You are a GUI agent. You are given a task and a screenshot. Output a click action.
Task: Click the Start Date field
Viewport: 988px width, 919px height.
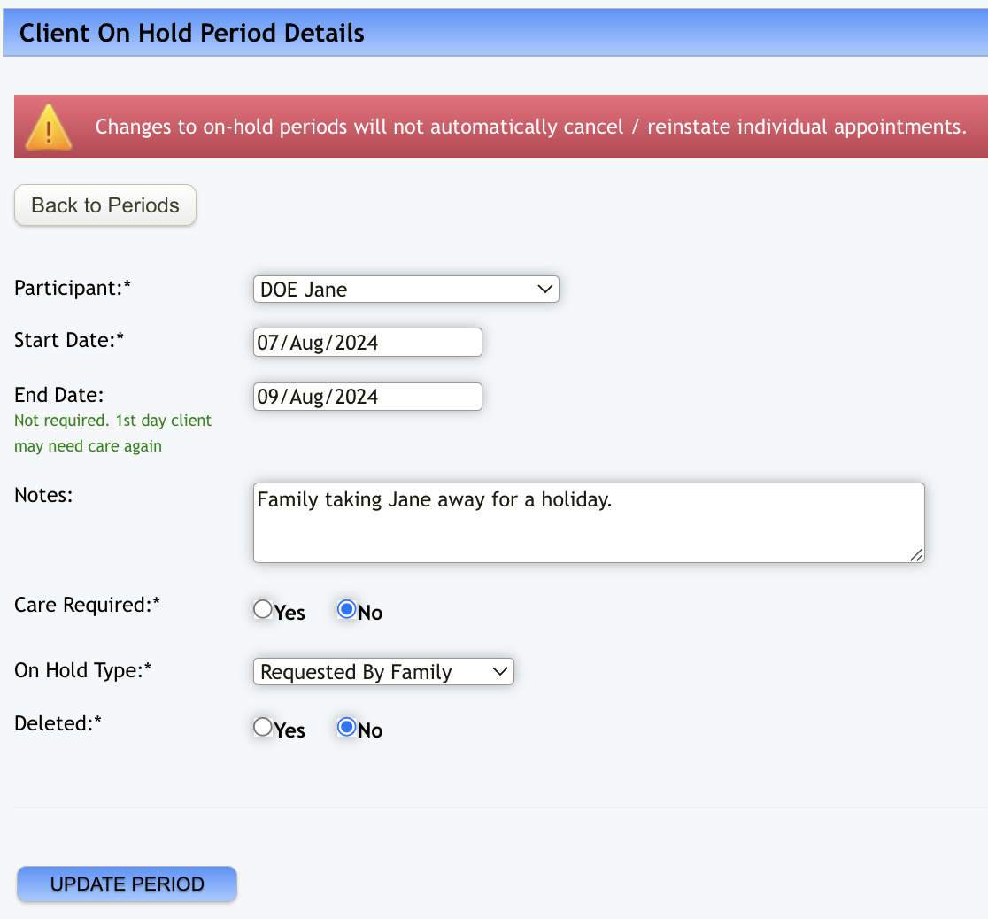[x=367, y=343]
